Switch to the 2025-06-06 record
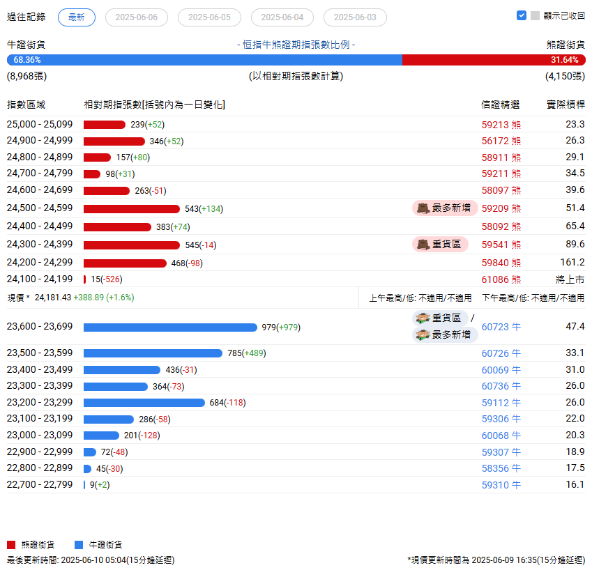This screenshot has height=570, width=592. pos(136,17)
